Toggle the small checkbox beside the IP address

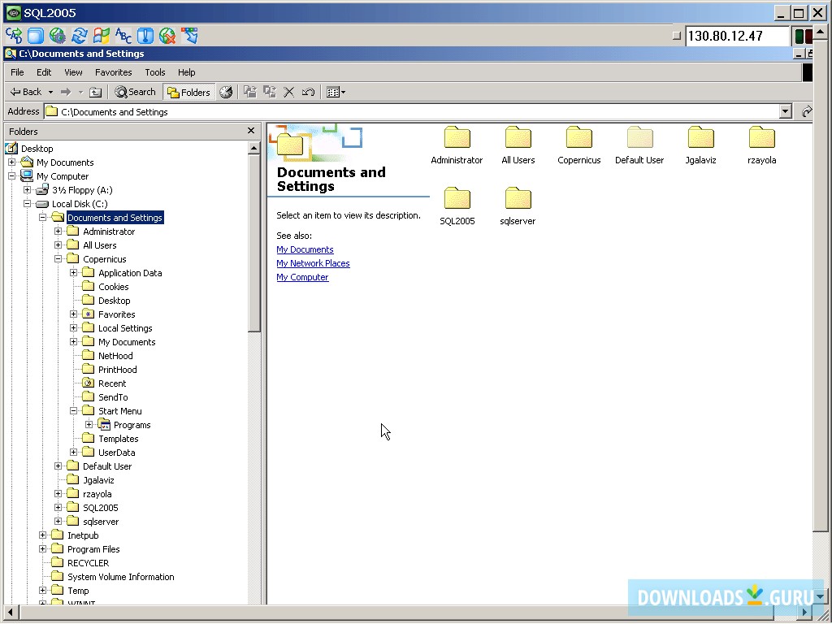coord(676,36)
